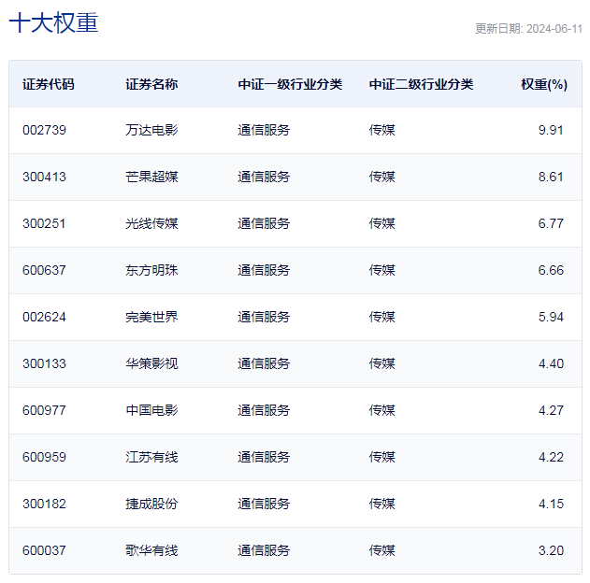
Task: Click 通信服务 in the 歌华有线 row
Action: pyautogui.click(x=264, y=550)
